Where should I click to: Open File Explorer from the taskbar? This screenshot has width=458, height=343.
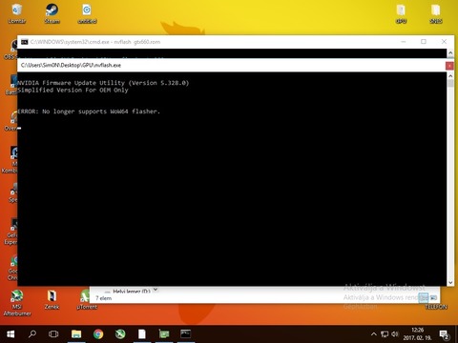[76, 334]
